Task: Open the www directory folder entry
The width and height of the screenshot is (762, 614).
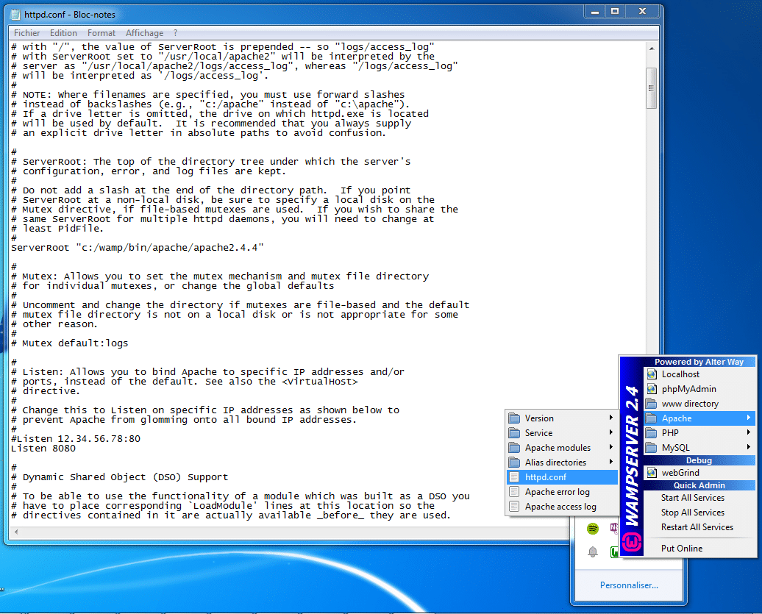Action: (x=699, y=404)
